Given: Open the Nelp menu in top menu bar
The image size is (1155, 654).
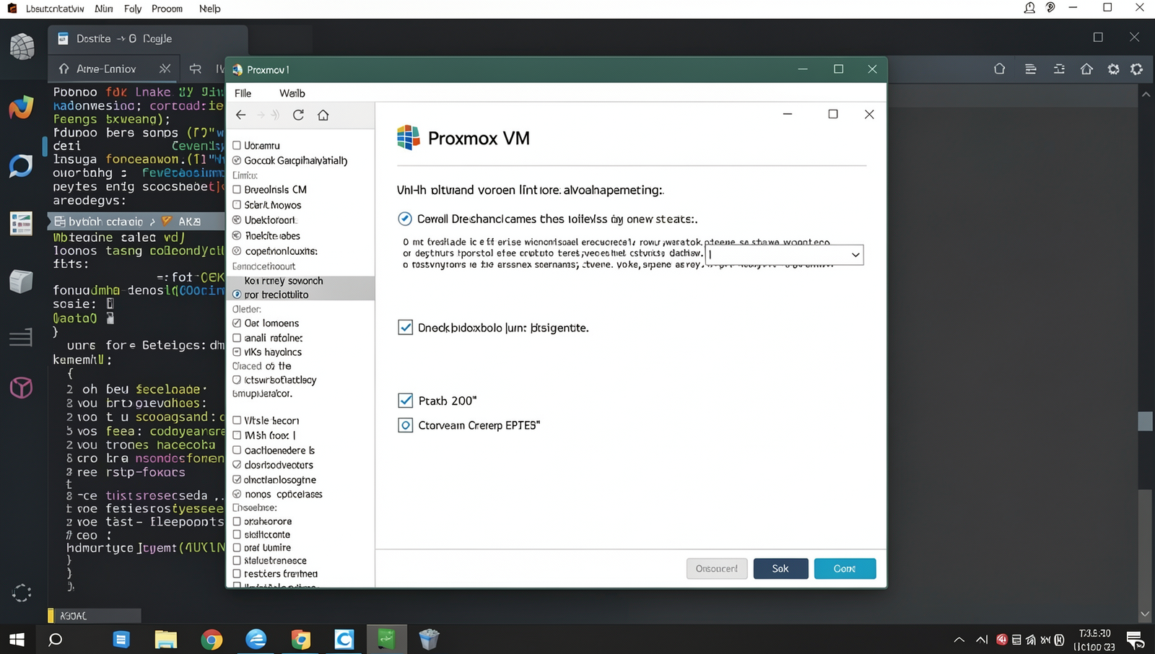Looking at the screenshot, I should (x=209, y=9).
